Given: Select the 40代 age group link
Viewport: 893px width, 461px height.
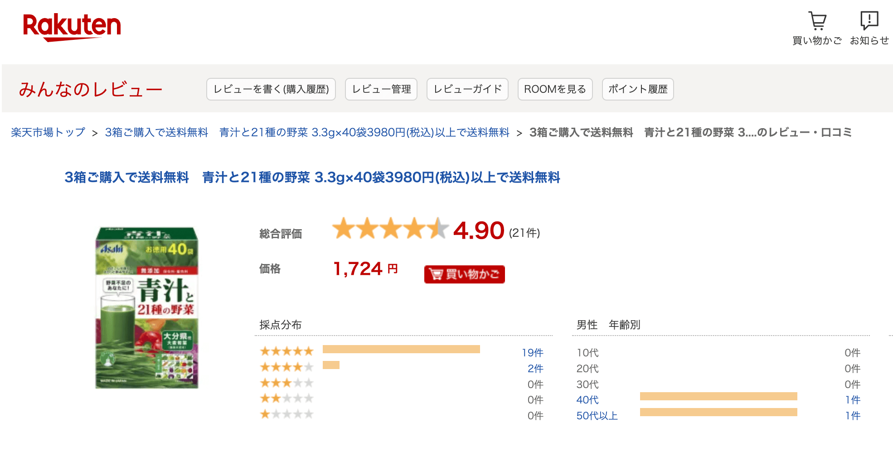Looking at the screenshot, I should pyautogui.click(x=587, y=400).
